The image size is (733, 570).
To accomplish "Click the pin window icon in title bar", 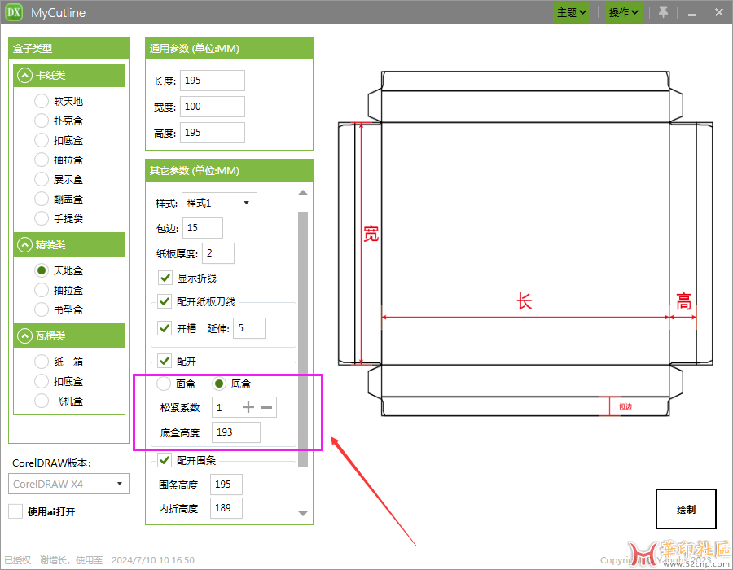I will [663, 12].
